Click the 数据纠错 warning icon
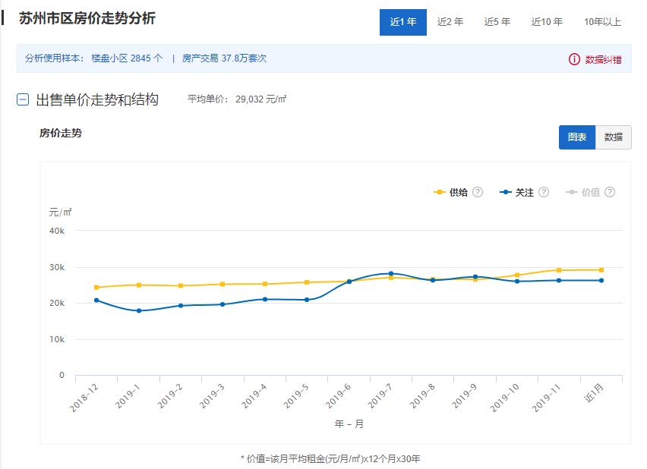647x469 pixels. tap(574, 59)
